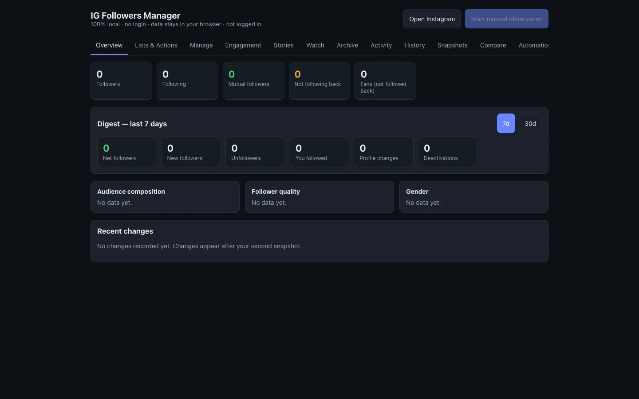639x399 pixels.
Task: Click the IG Followers Manager title
Action: click(x=135, y=16)
